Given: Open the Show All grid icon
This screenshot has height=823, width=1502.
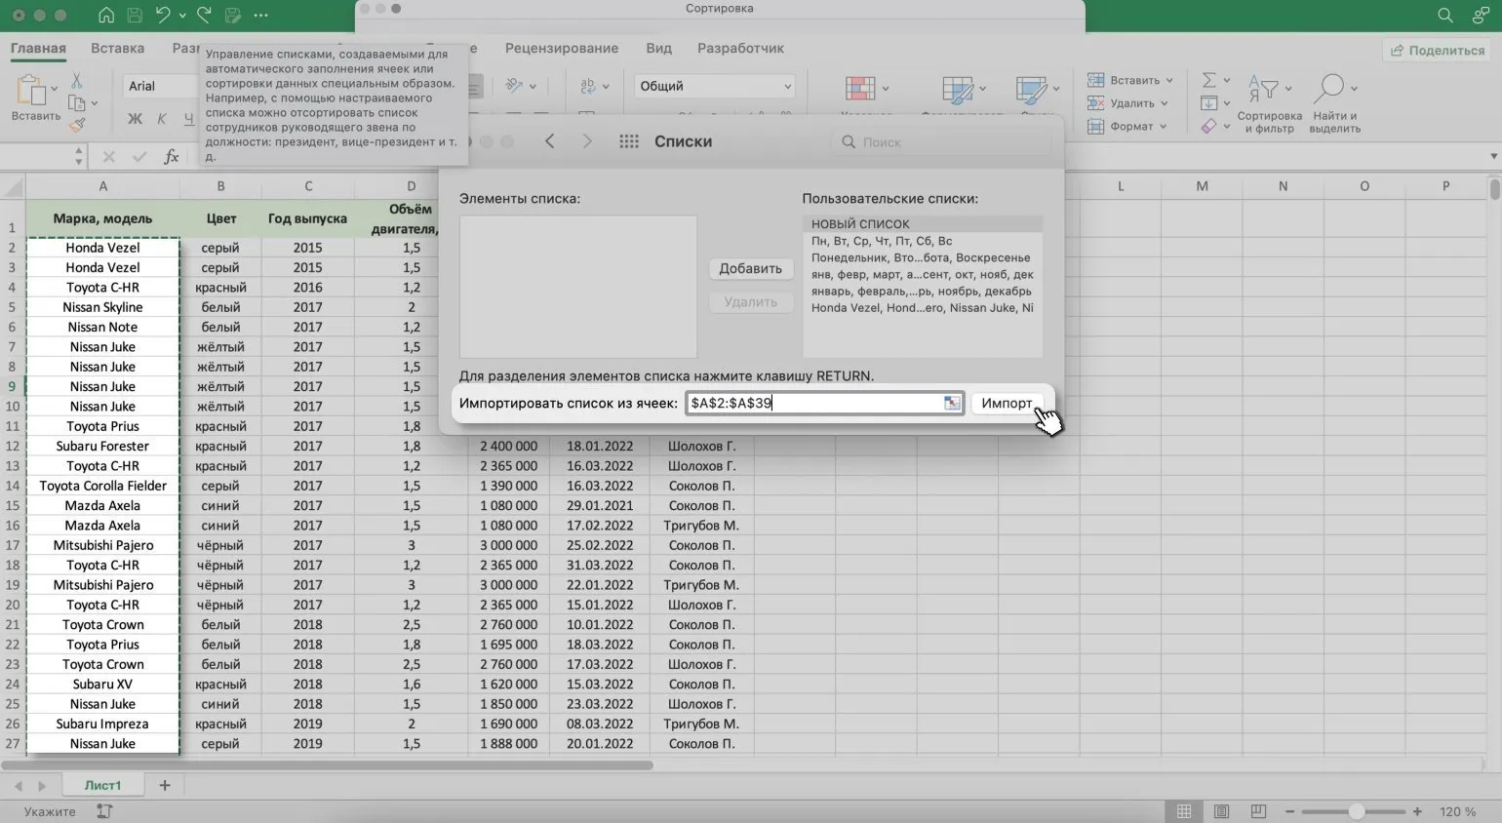Looking at the screenshot, I should tap(629, 141).
